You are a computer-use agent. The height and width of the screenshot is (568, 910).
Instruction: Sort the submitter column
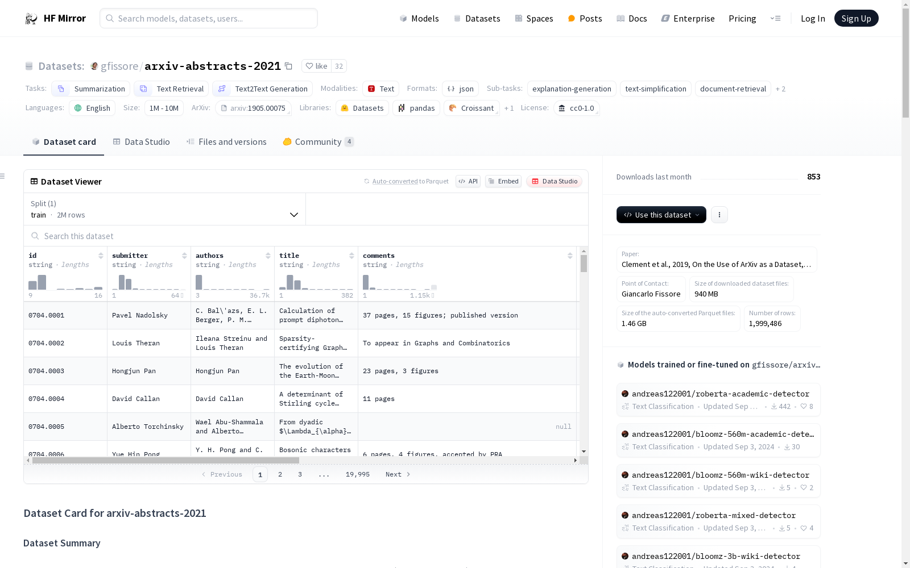coord(184,256)
